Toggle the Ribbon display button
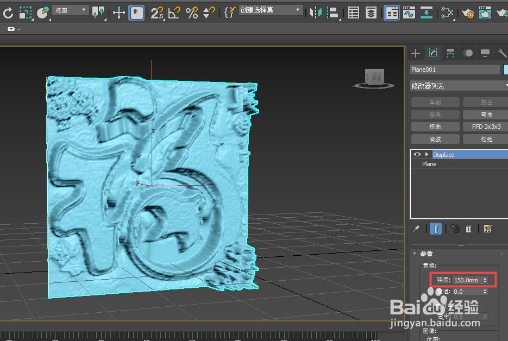 (x=392, y=13)
